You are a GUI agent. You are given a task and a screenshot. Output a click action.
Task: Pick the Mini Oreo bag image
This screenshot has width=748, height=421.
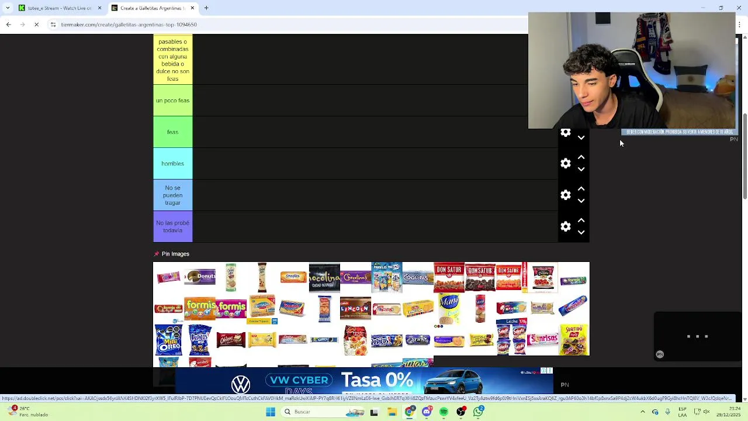(x=168, y=340)
